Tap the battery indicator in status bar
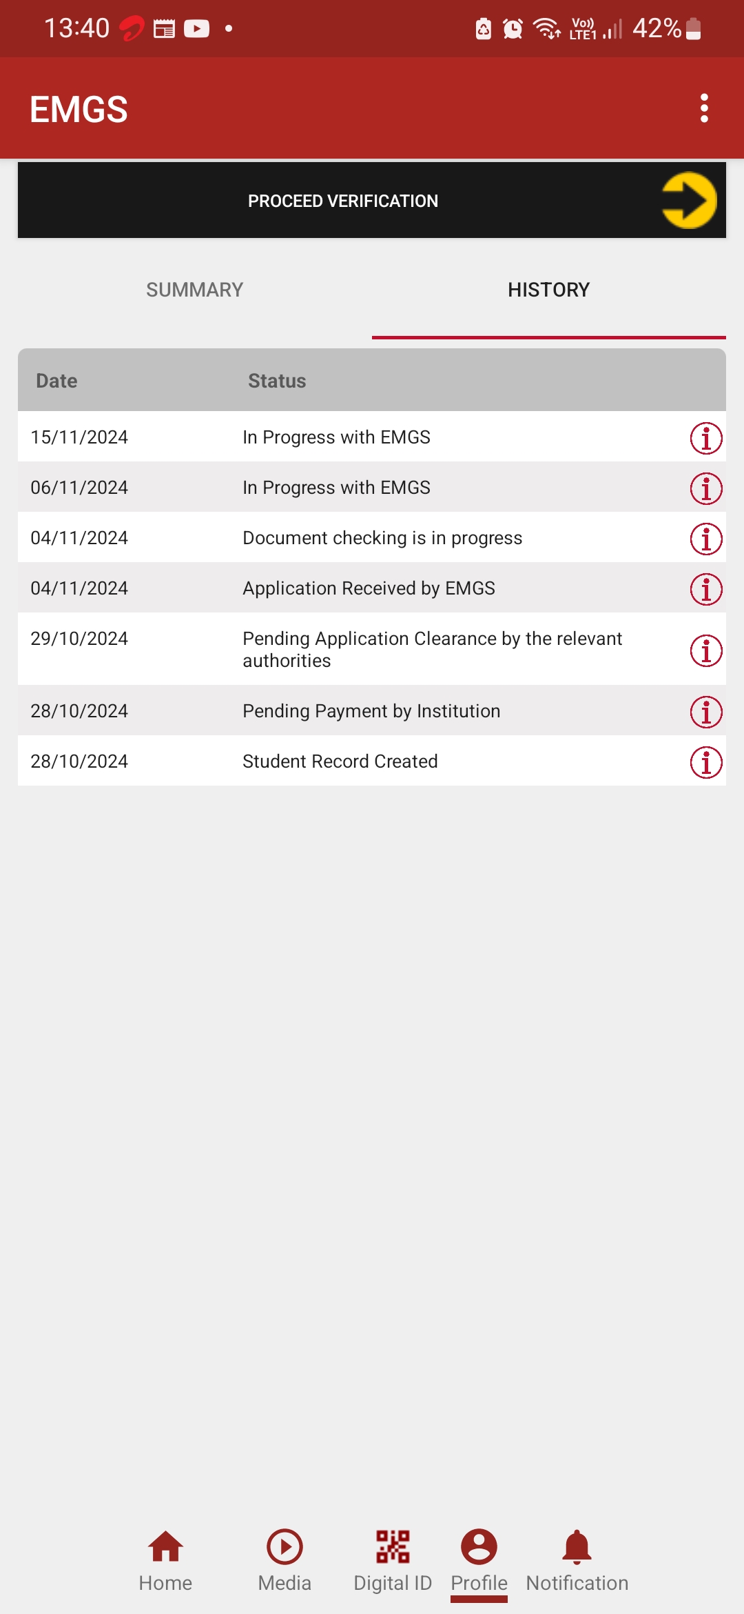The height and width of the screenshot is (1614, 744). pyautogui.click(x=694, y=29)
